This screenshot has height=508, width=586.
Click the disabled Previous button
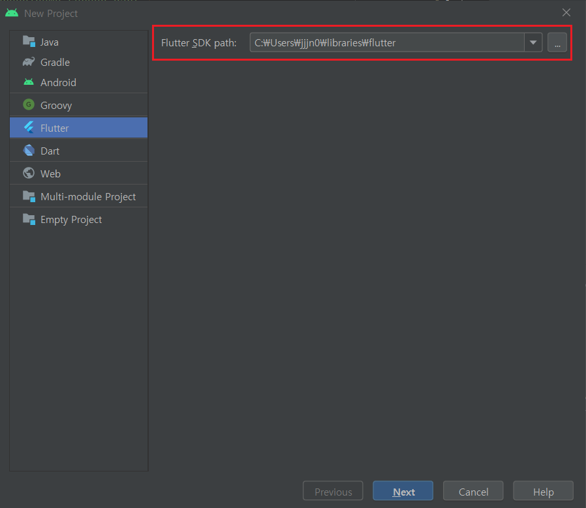[333, 492]
